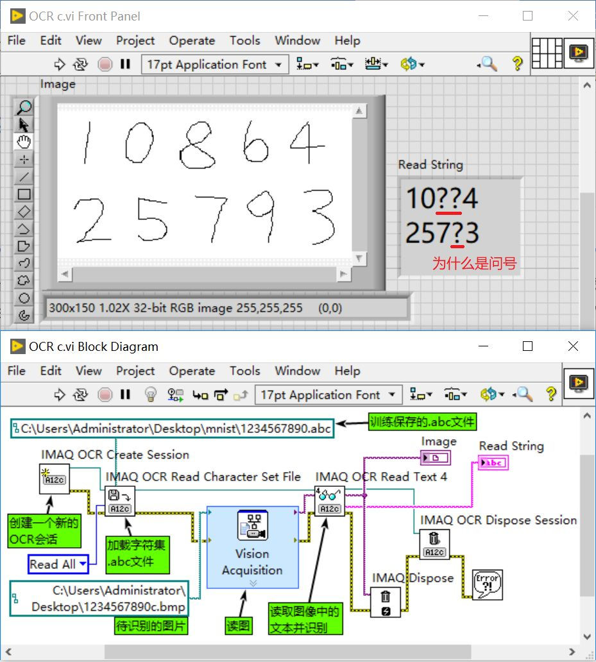
Task: Toggle Pause execution on the front panel
Action: coord(125,64)
